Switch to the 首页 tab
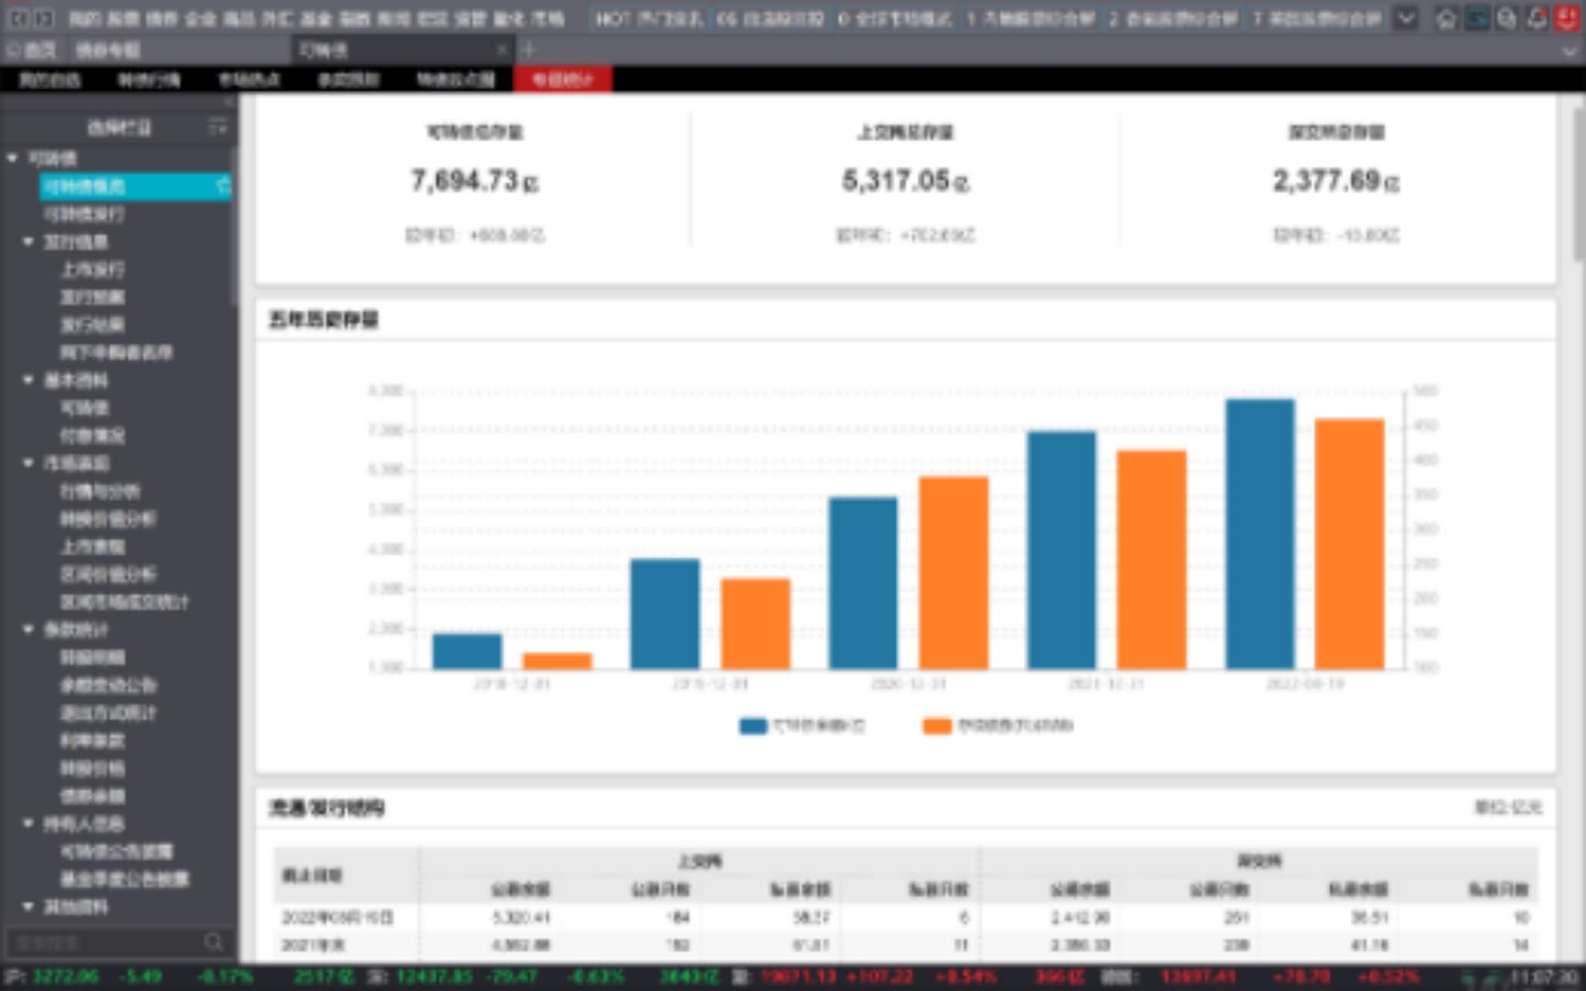The image size is (1586, 991). click(x=32, y=50)
